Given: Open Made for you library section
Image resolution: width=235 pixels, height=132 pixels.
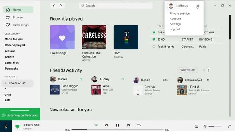Looking at the screenshot, I should [x=14, y=39].
